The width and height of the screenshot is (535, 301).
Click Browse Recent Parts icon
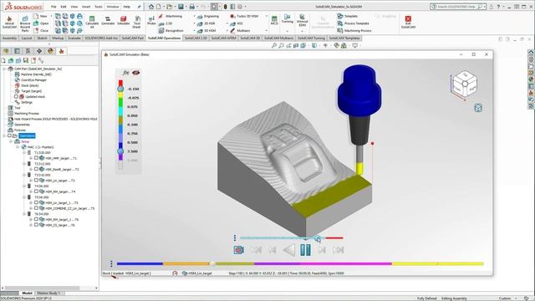(x=25, y=23)
